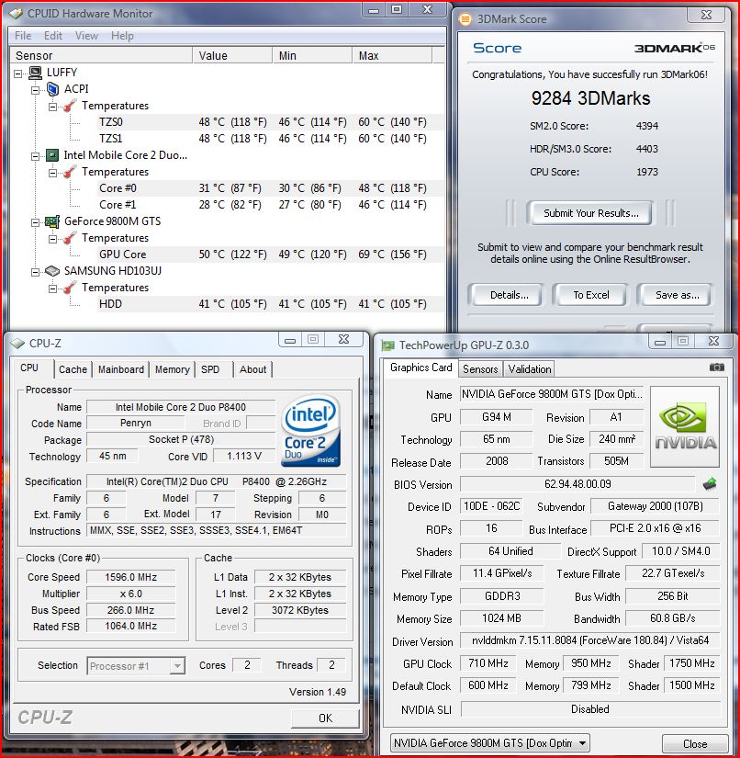Click the CPU-Z window title icon

pos(17,344)
